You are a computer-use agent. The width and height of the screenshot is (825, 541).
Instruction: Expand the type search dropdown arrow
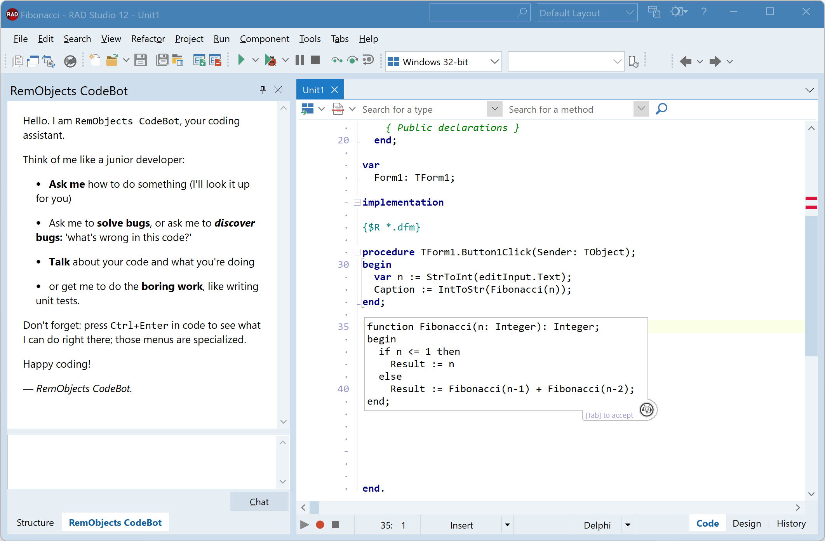(495, 109)
